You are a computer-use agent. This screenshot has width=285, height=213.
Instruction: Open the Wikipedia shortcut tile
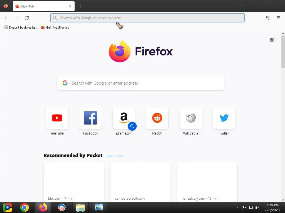pos(190,118)
